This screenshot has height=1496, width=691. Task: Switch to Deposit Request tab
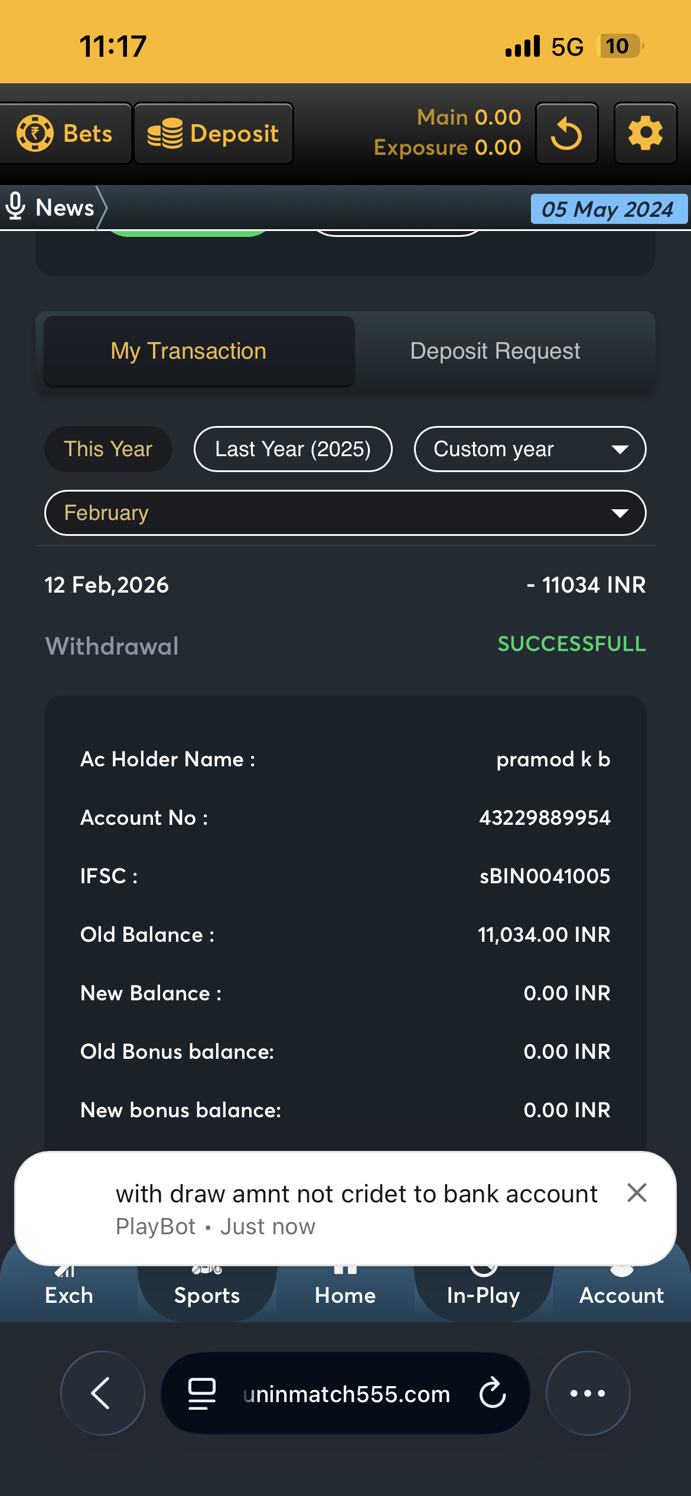(495, 351)
